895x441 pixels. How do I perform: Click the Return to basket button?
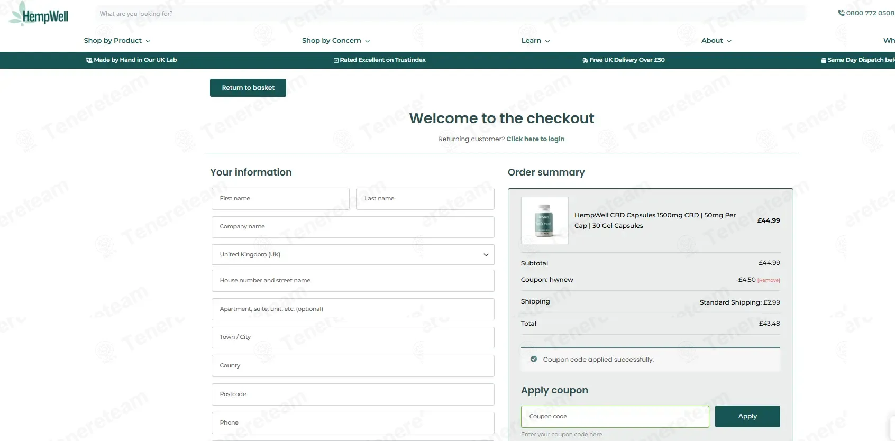(x=248, y=88)
